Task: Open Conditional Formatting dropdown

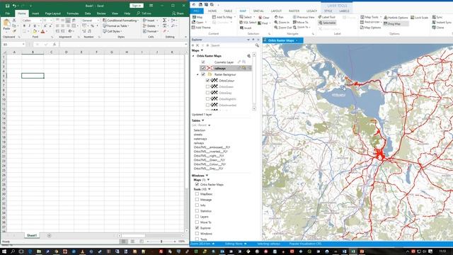Action: point(121,21)
